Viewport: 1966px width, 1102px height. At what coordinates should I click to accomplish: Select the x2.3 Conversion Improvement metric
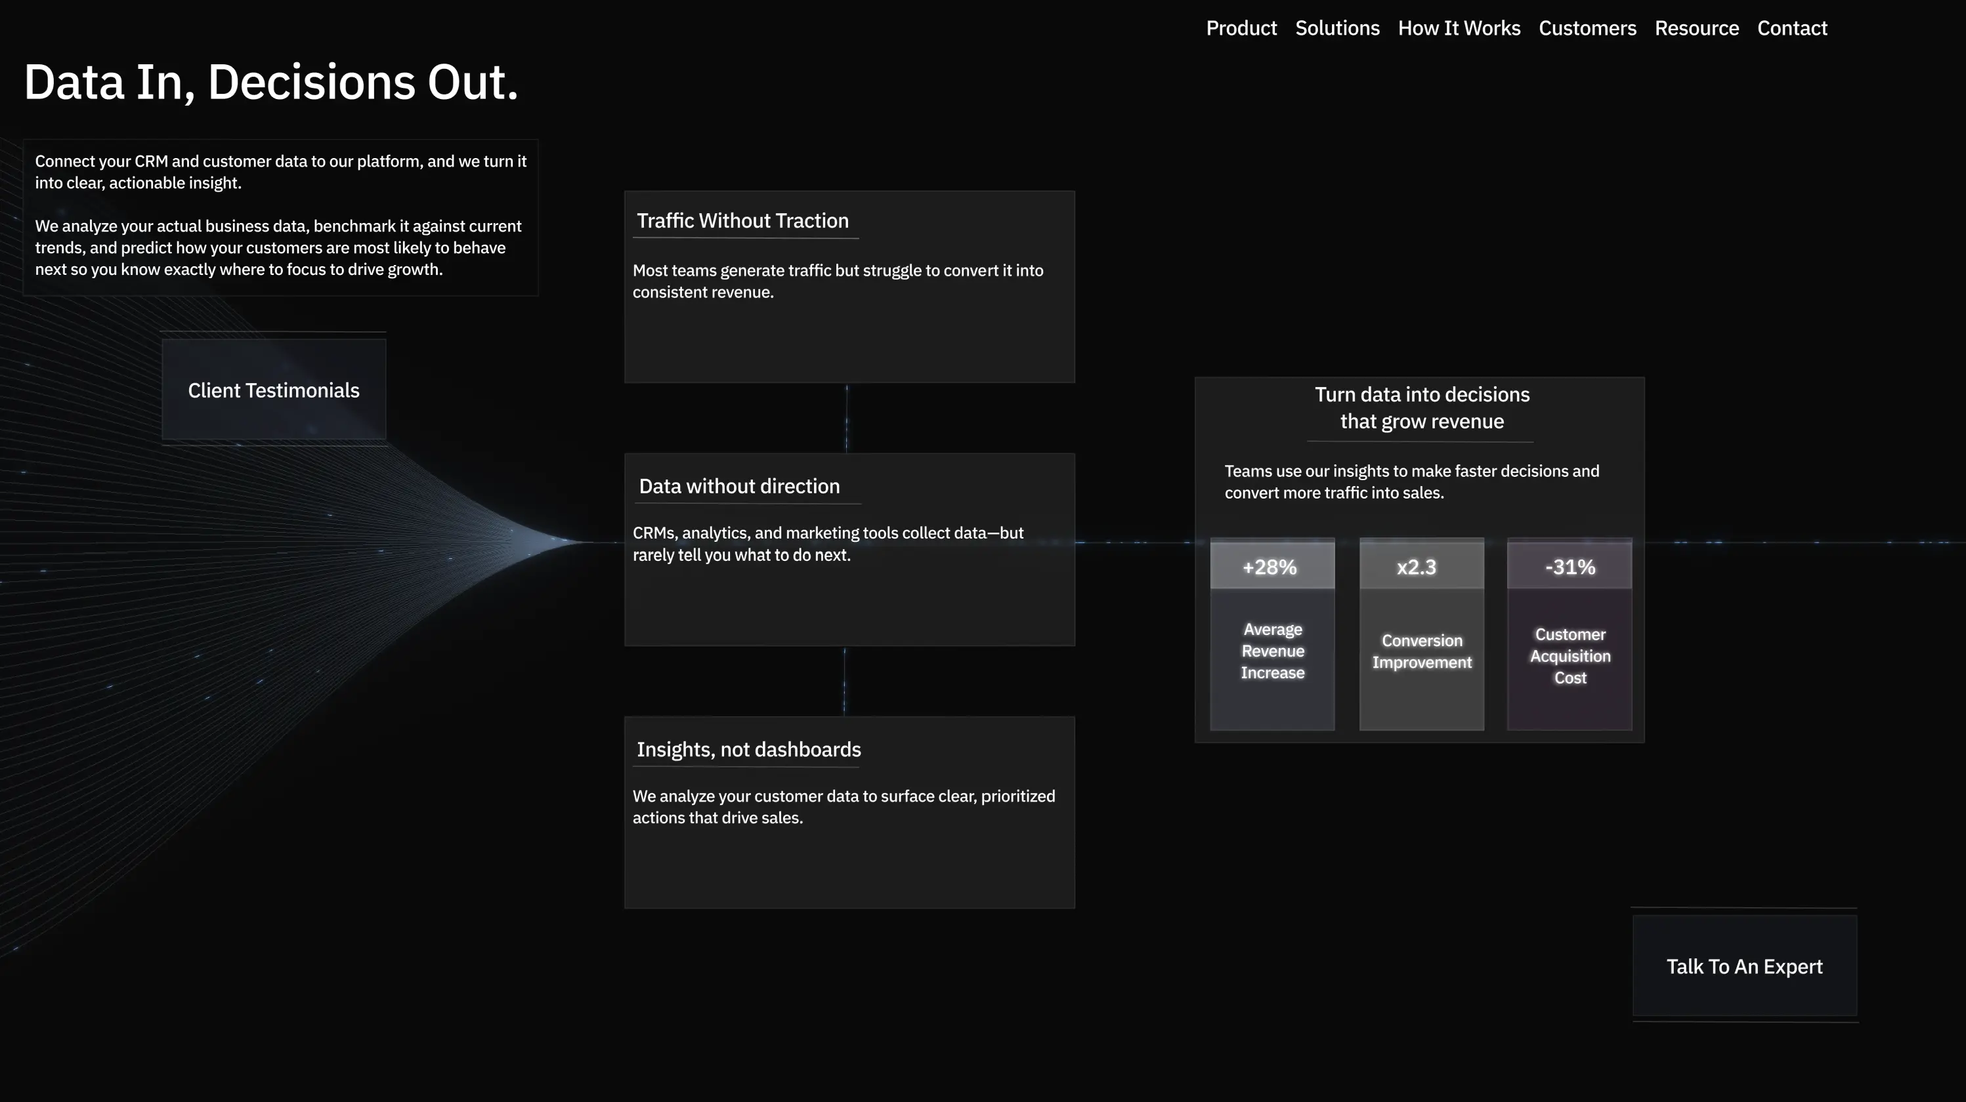[1421, 633]
